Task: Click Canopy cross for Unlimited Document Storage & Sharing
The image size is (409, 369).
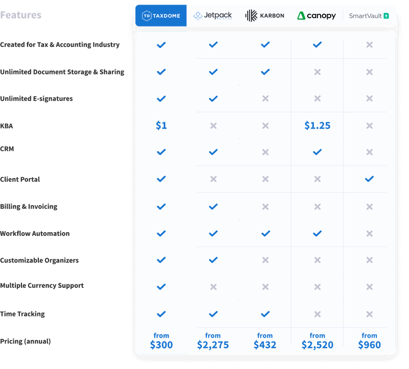Action: pos(317,72)
